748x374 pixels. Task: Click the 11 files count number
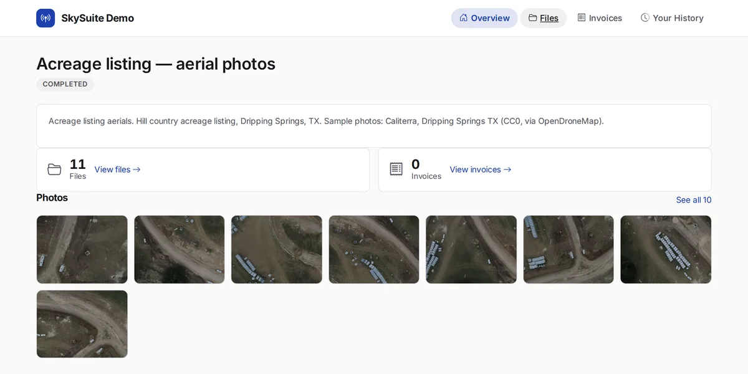(78, 165)
